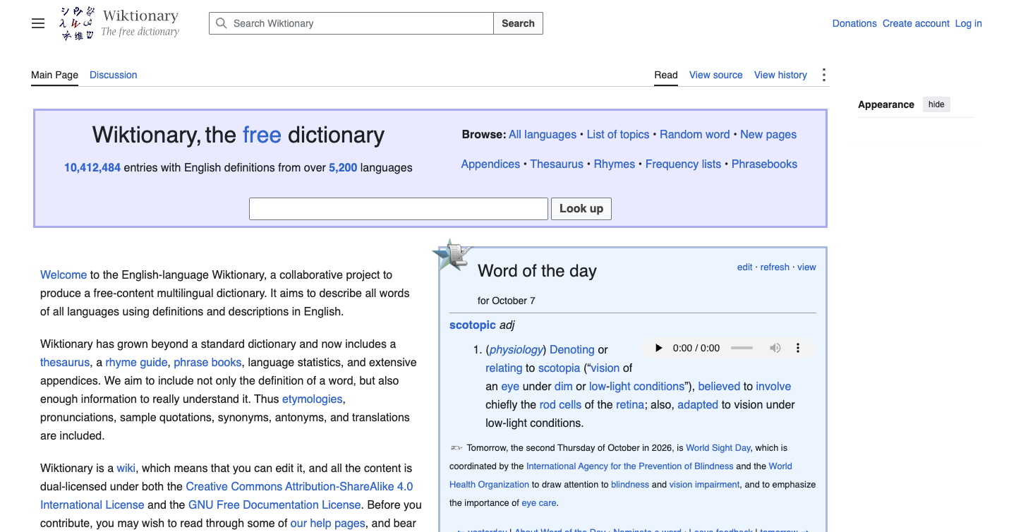Switch to the Discussion tab
1016x532 pixels.
(114, 75)
